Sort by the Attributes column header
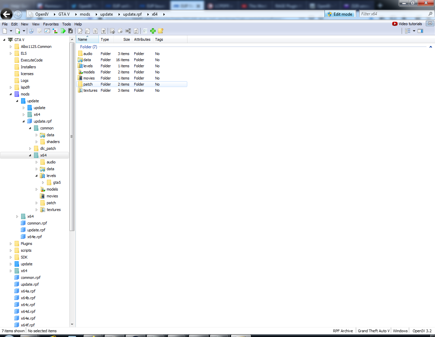Image resolution: width=435 pixels, height=337 pixels. [x=142, y=39]
